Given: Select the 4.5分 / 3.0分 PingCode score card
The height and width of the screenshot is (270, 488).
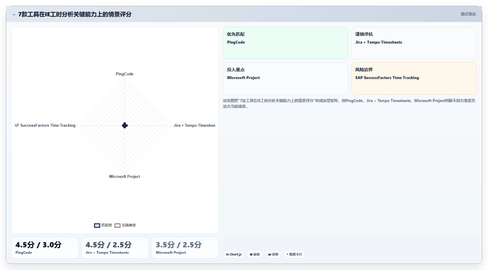Looking at the screenshot, I should pos(45,248).
